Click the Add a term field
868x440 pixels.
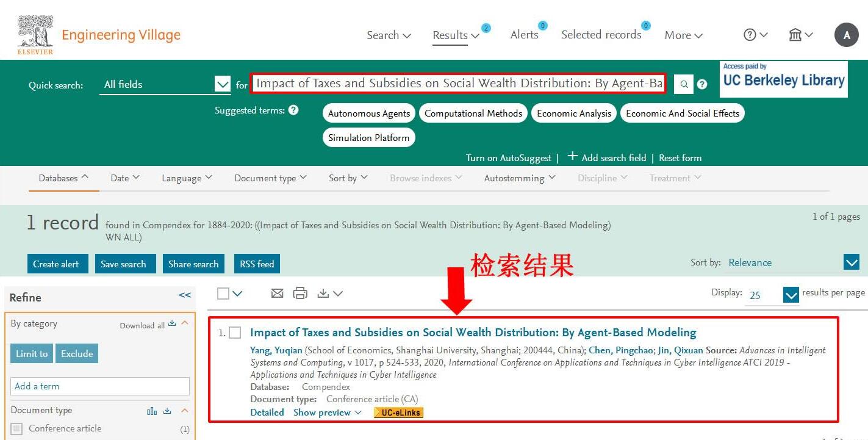tap(100, 386)
